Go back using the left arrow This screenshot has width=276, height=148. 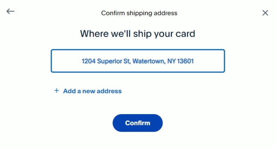pos(11,11)
